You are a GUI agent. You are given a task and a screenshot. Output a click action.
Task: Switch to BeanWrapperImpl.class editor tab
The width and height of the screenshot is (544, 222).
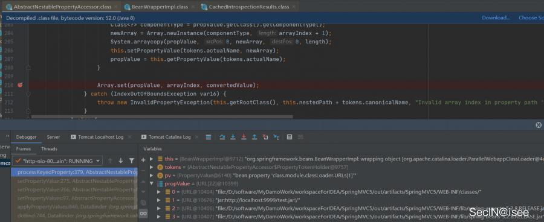(160, 7)
